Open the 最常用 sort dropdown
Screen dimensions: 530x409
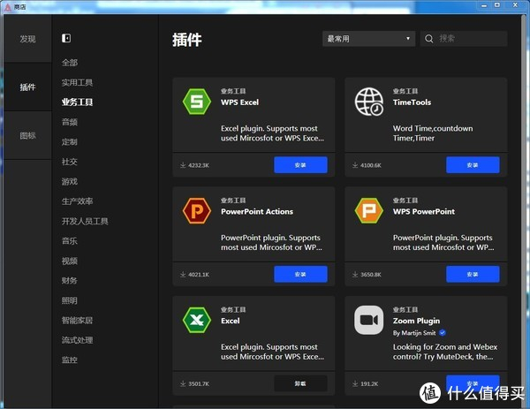click(368, 39)
